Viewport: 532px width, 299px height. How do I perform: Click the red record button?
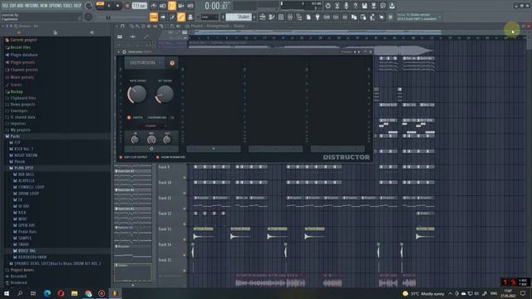(127, 6)
